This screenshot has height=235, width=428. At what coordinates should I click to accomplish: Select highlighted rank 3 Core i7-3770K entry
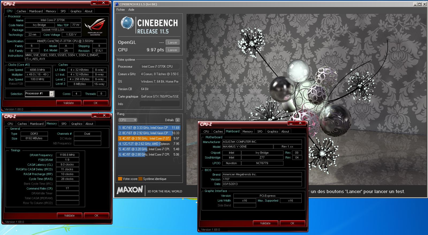(x=149, y=138)
